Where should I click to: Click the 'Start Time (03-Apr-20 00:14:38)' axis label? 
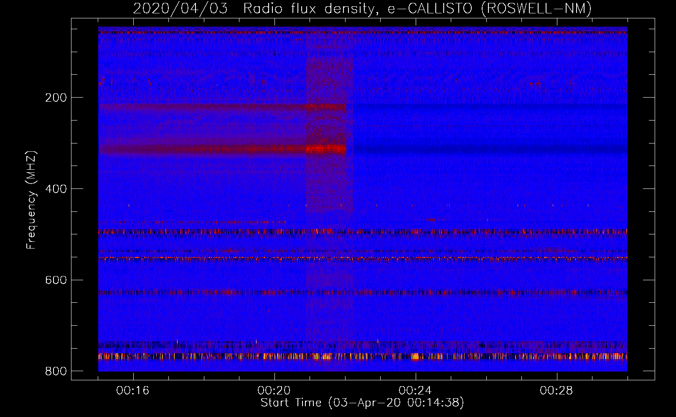click(x=362, y=403)
